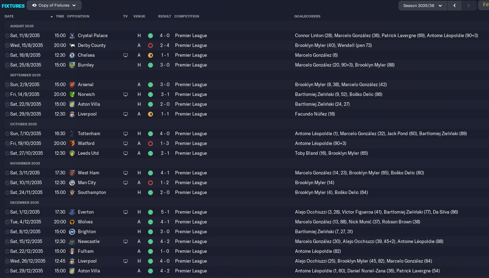Click TV icon for Norwich match
This screenshot has height=278, width=489.
(x=125, y=95)
